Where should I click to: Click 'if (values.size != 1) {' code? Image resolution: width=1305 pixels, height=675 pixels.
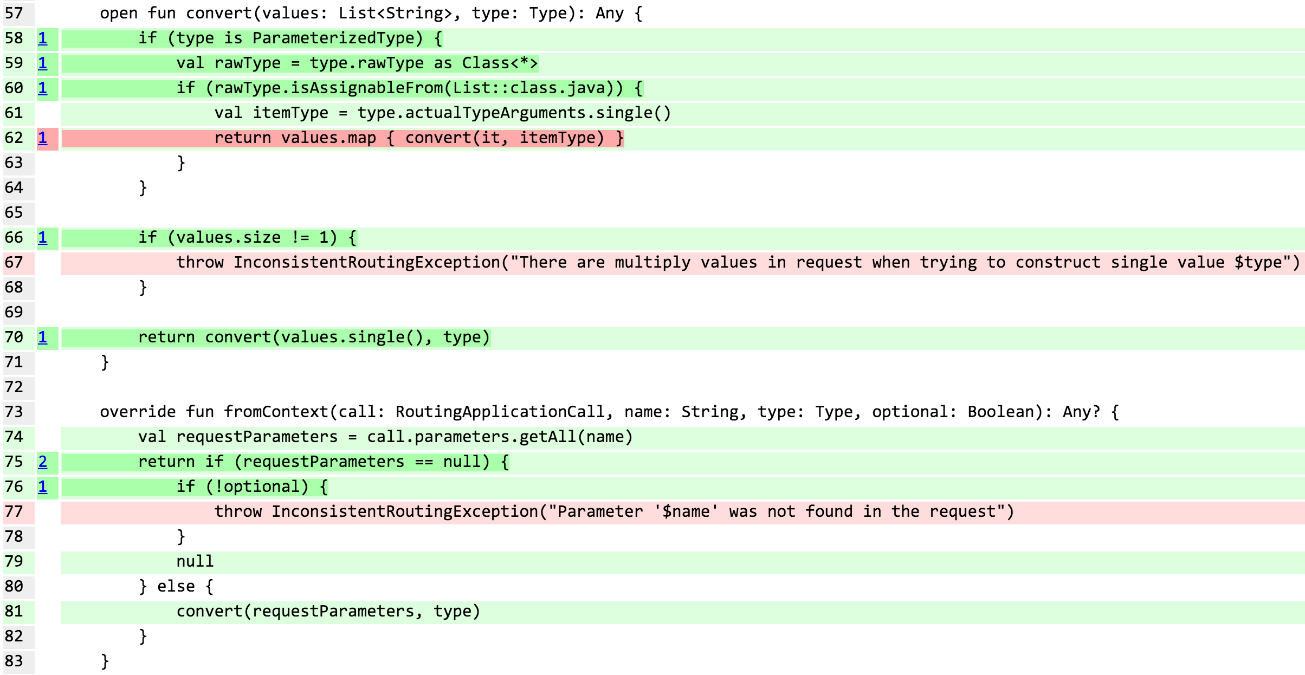coord(247,238)
